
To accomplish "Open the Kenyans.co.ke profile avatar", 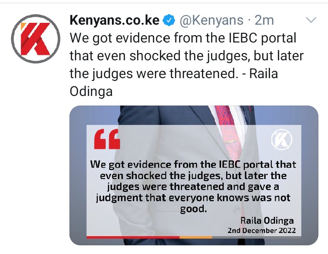I will pos(36,39).
